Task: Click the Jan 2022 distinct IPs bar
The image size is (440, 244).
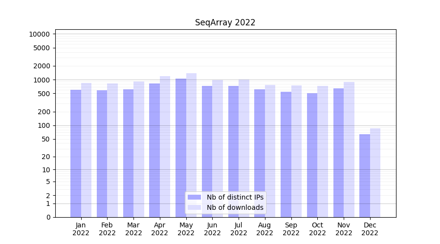Action: [x=76, y=153]
